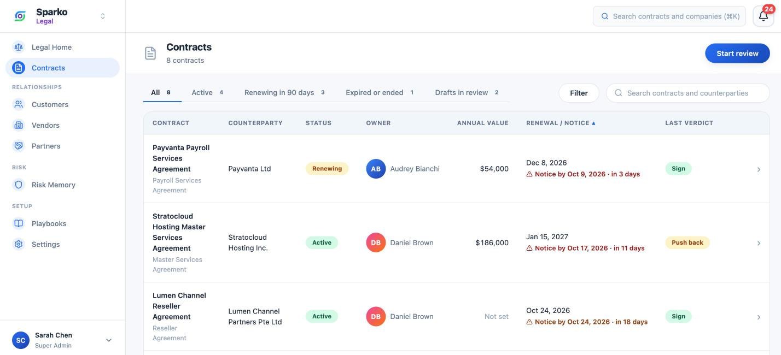Switch to the Active tab

[x=207, y=92]
